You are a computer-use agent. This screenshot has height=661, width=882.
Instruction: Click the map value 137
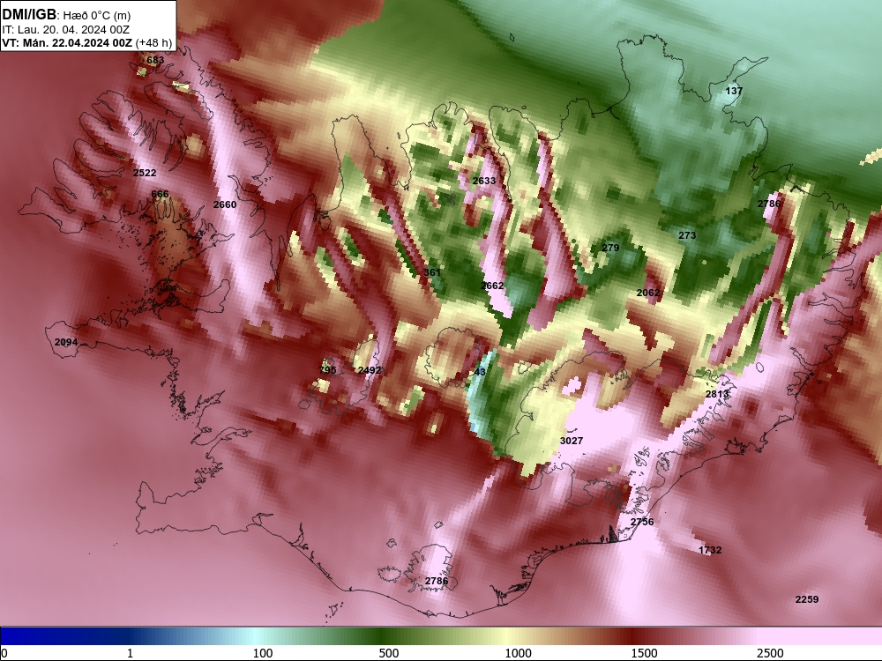pyautogui.click(x=734, y=91)
